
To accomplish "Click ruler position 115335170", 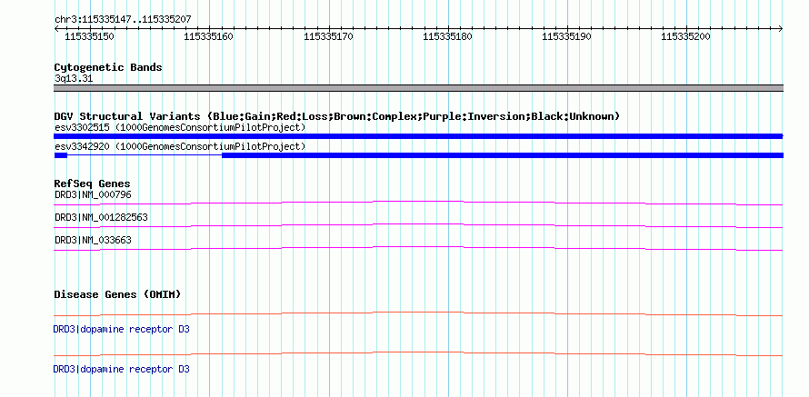I will click(x=329, y=36).
